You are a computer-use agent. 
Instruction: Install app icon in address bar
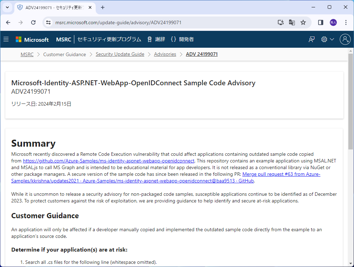(281, 22)
